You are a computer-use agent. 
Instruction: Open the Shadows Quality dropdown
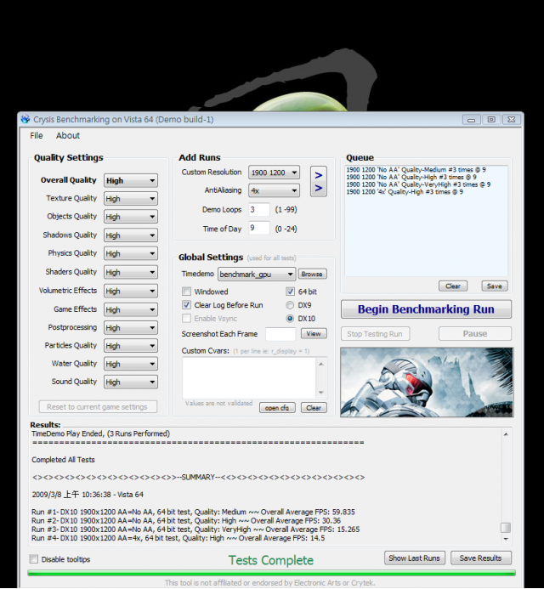(x=131, y=235)
